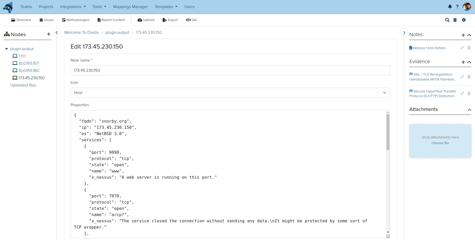Delete SSL / TLS Renegotiation evidence
The width and height of the screenshot is (475, 240).
(469, 77)
